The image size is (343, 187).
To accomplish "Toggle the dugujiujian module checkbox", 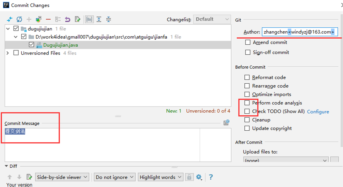I will click(x=16, y=29).
